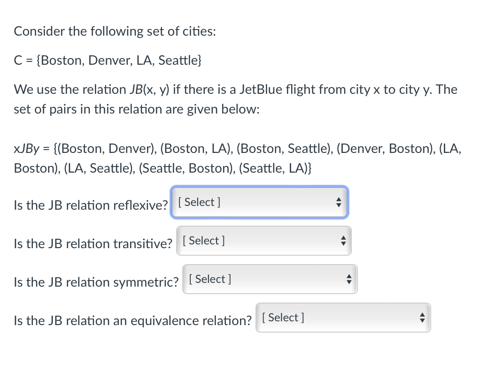
Task: Click the [ Select ] label for symmetric
Action: (209, 279)
